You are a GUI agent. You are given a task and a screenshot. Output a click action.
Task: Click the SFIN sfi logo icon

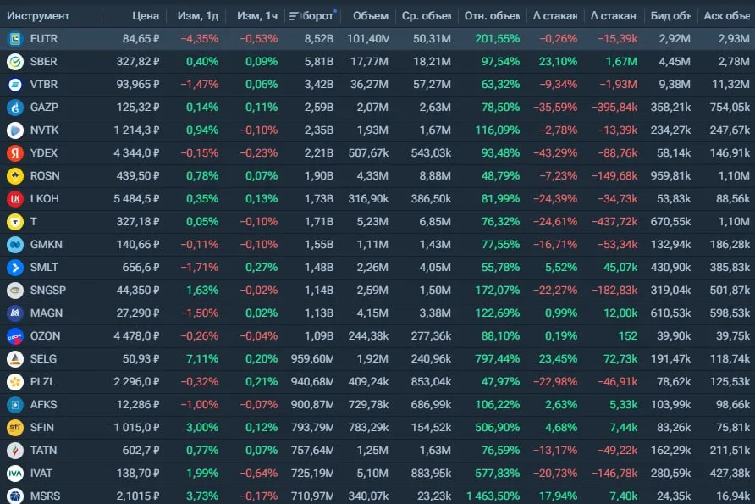click(x=15, y=428)
